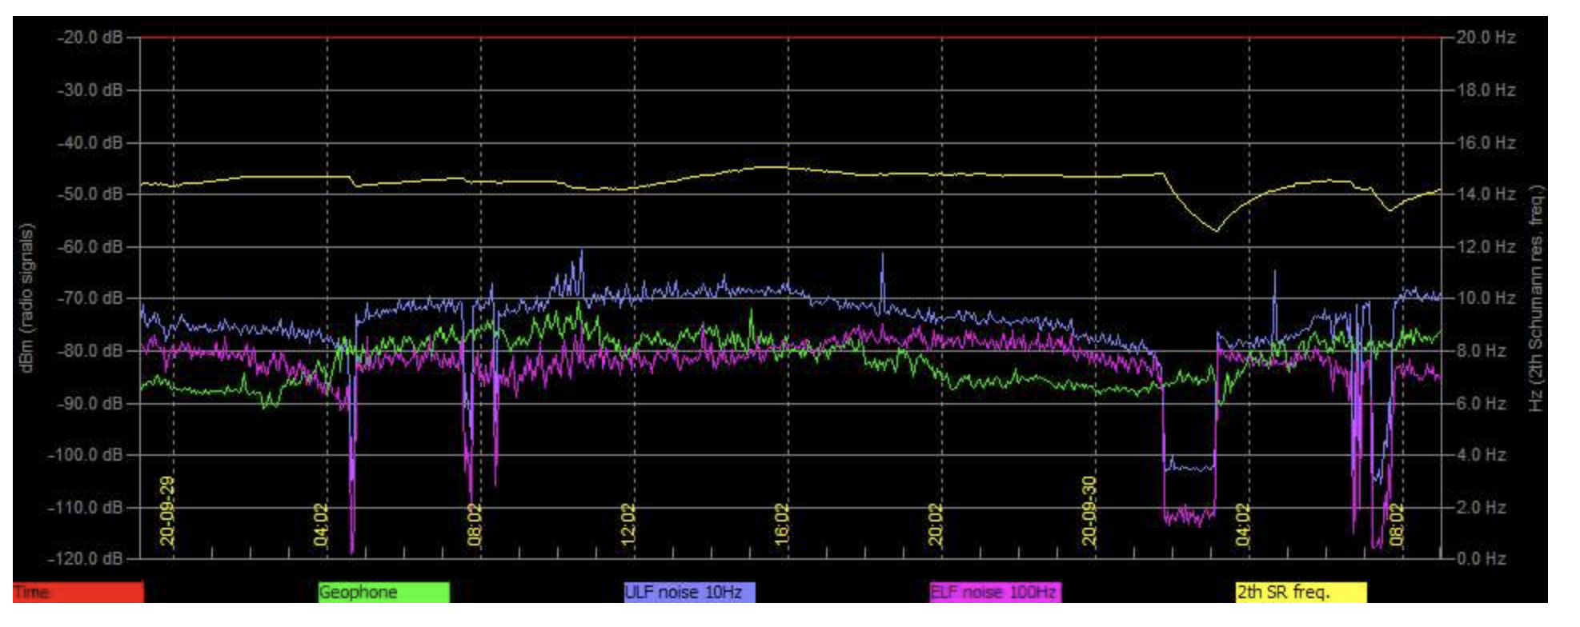The width and height of the screenshot is (1580, 627).
Task: Click the red Time legend swatch
Action: pos(78,593)
